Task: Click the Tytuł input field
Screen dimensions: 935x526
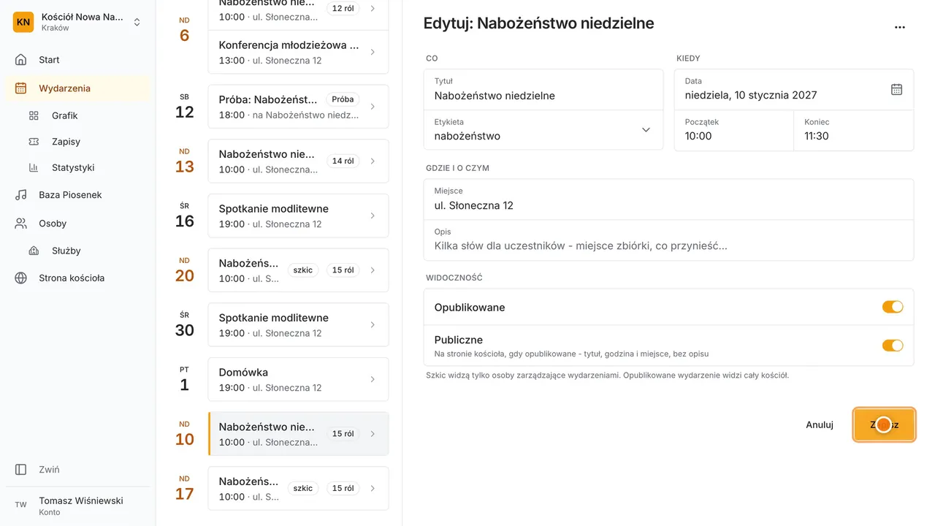Action: pyautogui.click(x=543, y=89)
